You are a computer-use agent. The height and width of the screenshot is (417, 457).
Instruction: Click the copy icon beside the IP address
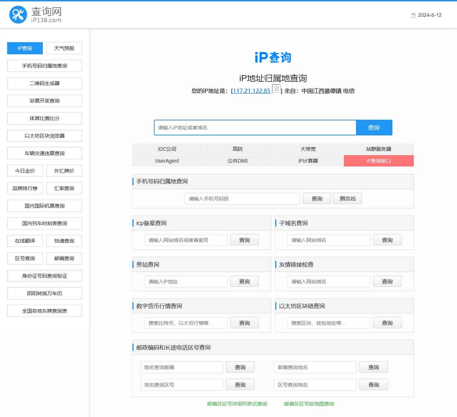coord(276,89)
